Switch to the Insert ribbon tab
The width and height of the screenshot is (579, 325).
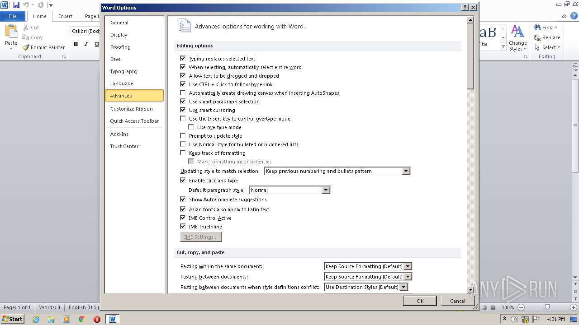click(x=66, y=16)
